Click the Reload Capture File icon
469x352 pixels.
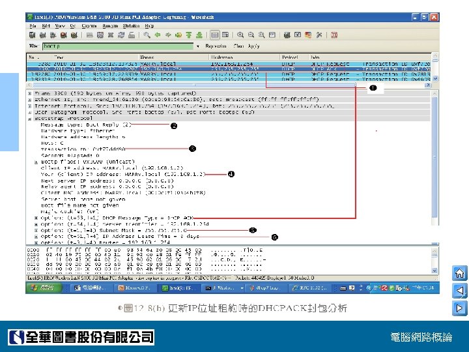[x=121, y=35]
